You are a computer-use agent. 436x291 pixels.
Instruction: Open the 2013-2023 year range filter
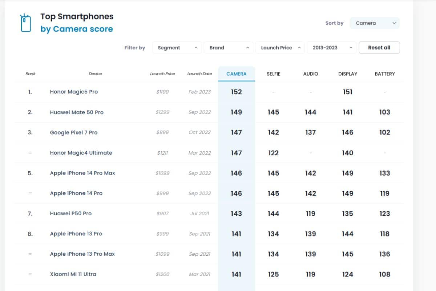332,48
